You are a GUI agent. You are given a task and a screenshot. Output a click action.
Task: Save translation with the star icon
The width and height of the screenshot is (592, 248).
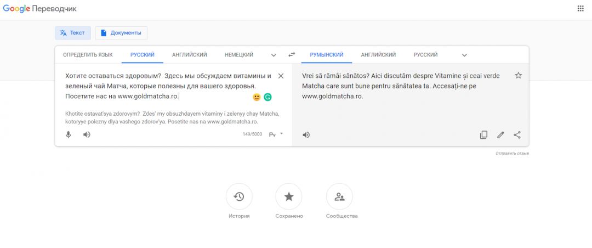click(x=519, y=75)
